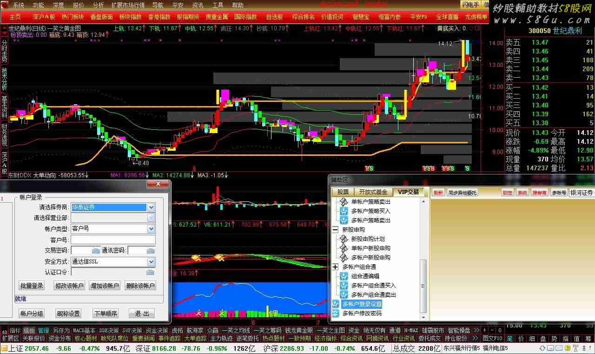The image size is (595, 354).
Task: Click the 单帐户策略卖出 icon
Action: point(344,202)
